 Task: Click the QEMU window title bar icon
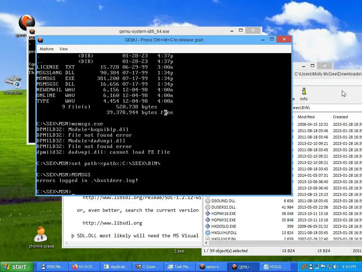[x=40, y=40]
